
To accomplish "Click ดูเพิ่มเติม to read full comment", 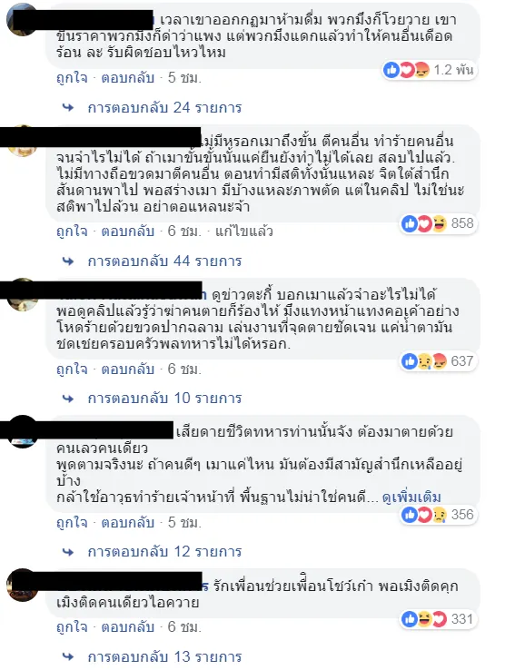I will [x=411, y=497].
